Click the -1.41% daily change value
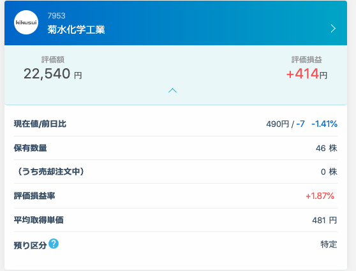Image resolution: width=356 pixels, height=271 pixels. tap(325, 124)
